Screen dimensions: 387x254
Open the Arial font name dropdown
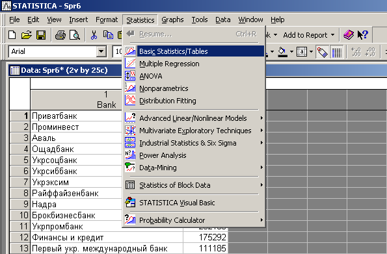tap(101, 51)
